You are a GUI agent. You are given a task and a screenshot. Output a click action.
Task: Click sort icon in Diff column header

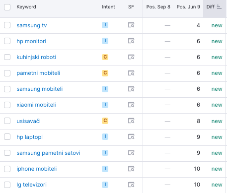click(x=219, y=7)
